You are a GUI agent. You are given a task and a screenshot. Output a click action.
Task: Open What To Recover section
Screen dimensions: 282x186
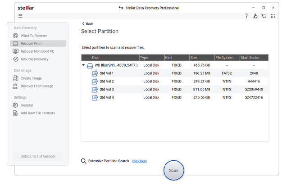coord(34,36)
